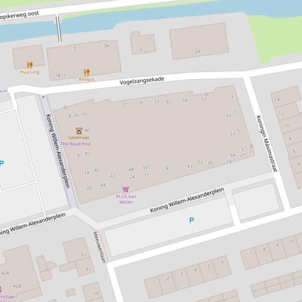The height and width of the screenshot is (302, 302).
Task: Click house number 3A
Action: tap(106, 46)
